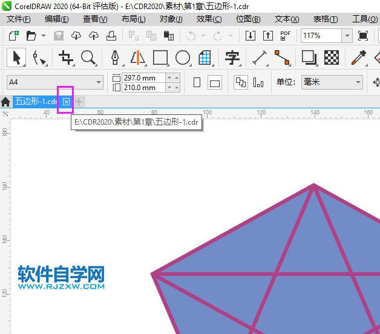Image resolution: width=380 pixels, height=334 pixels.
Task: Click the Copy icon
Action: point(151,36)
